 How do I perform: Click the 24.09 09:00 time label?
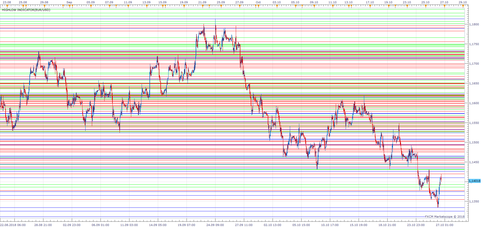pos(215,225)
